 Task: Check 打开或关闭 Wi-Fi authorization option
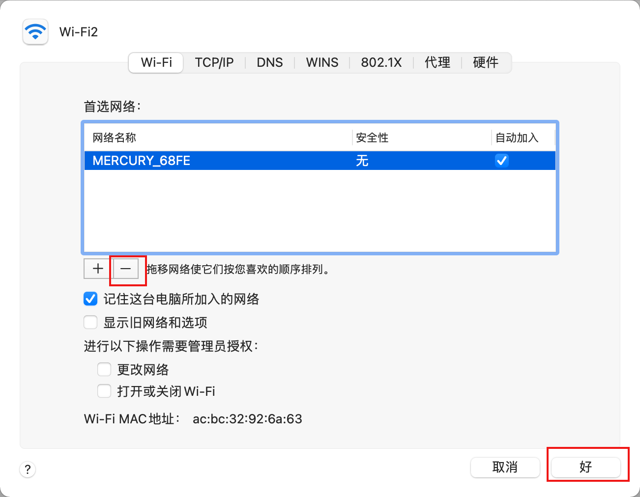tap(104, 391)
